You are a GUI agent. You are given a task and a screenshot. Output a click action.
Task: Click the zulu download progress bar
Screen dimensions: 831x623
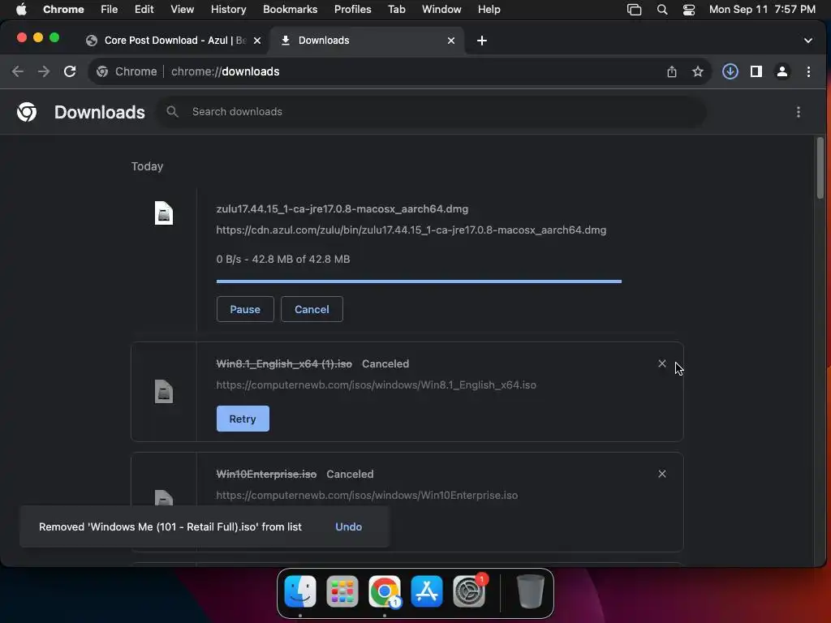pos(419,281)
